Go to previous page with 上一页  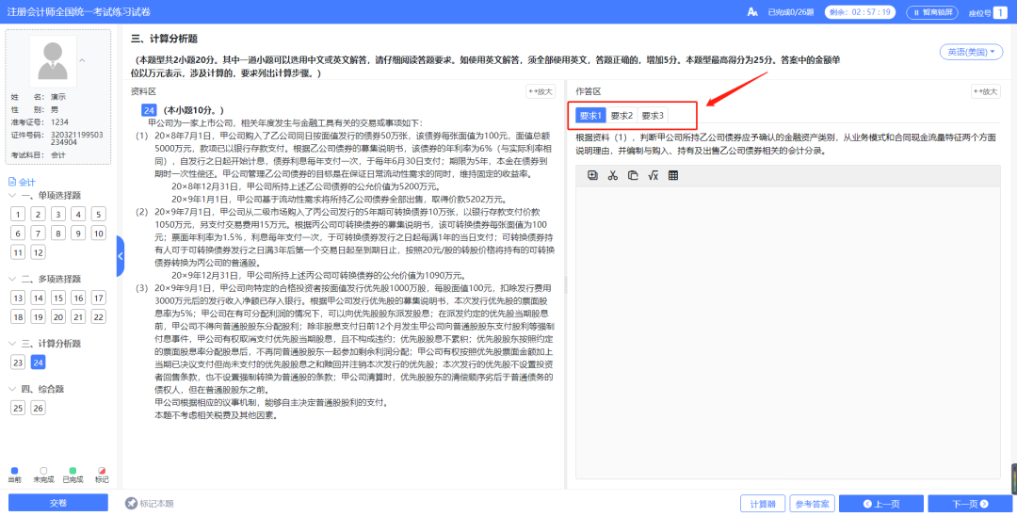click(881, 504)
